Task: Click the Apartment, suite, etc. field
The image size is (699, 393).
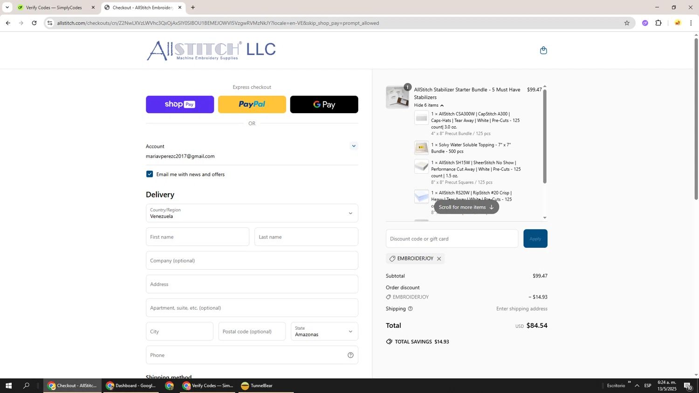Action: 252,308
